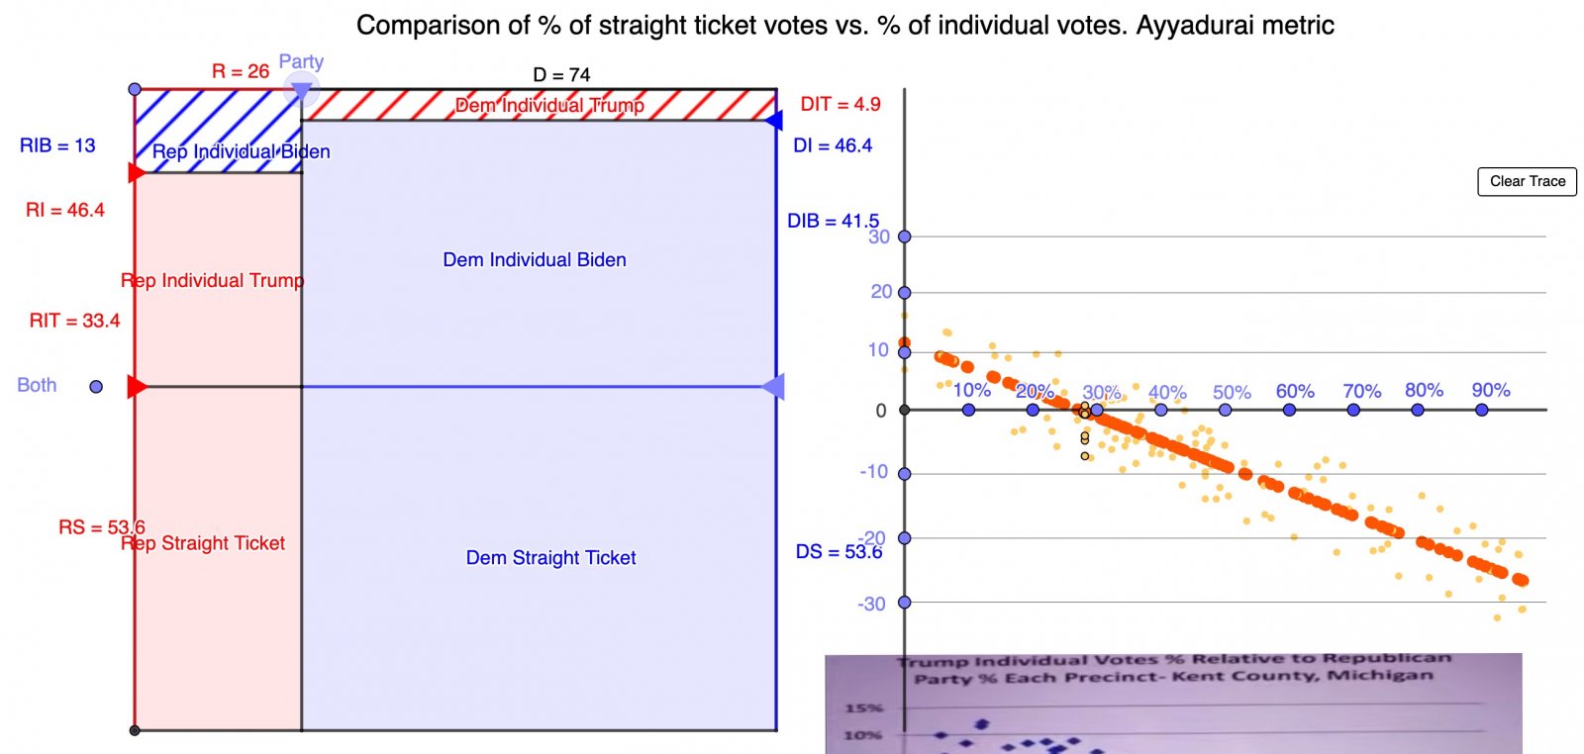Click the y-axis point at -30

click(904, 602)
